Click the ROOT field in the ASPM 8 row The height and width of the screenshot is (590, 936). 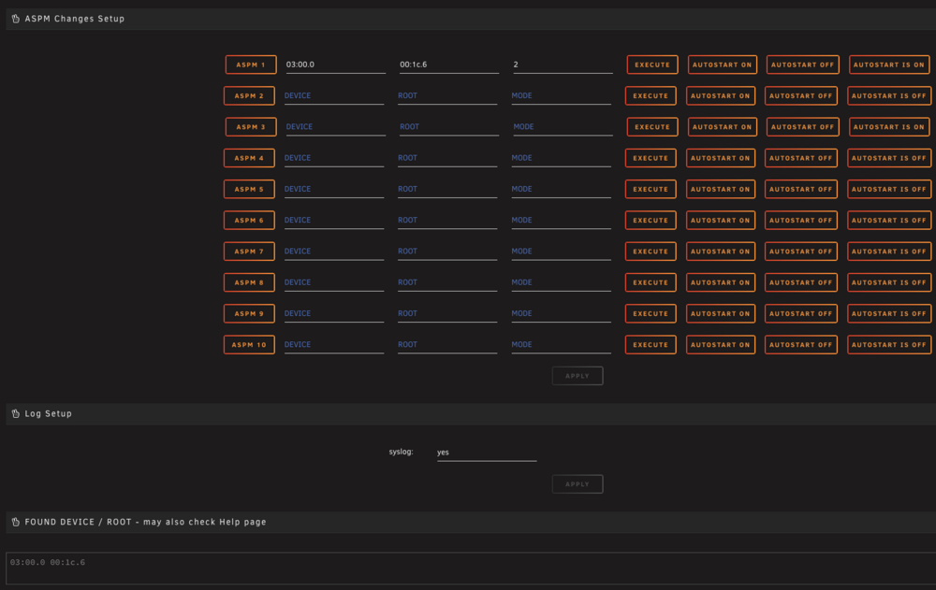447,282
